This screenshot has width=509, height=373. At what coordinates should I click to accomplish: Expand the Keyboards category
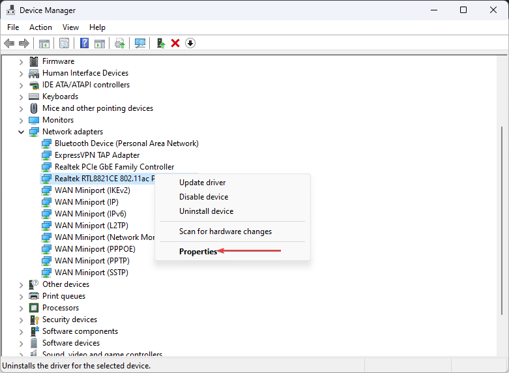(x=21, y=97)
